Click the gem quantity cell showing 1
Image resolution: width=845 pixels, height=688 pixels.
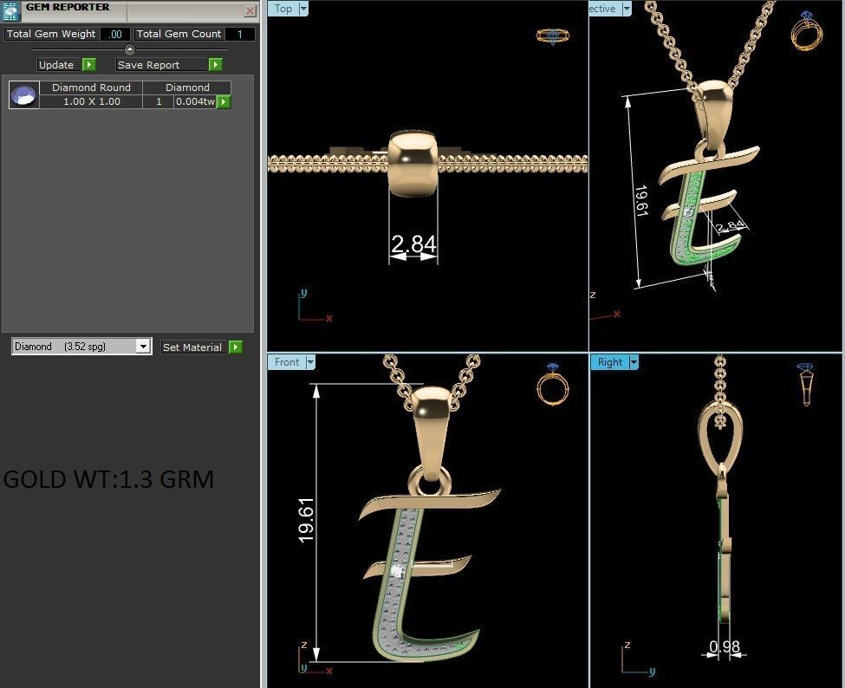(159, 101)
